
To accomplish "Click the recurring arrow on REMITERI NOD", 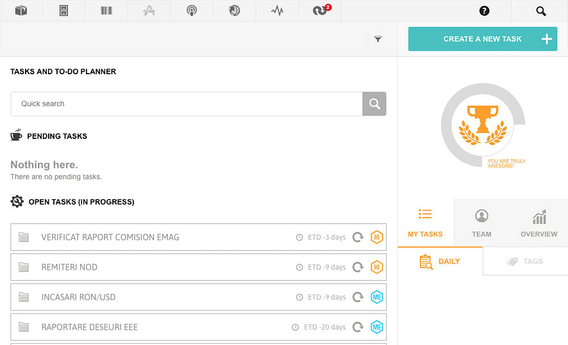I will tap(358, 267).
